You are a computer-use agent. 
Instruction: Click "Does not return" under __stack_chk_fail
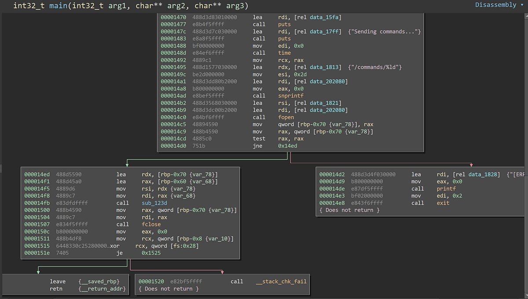(x=169, y=288)
